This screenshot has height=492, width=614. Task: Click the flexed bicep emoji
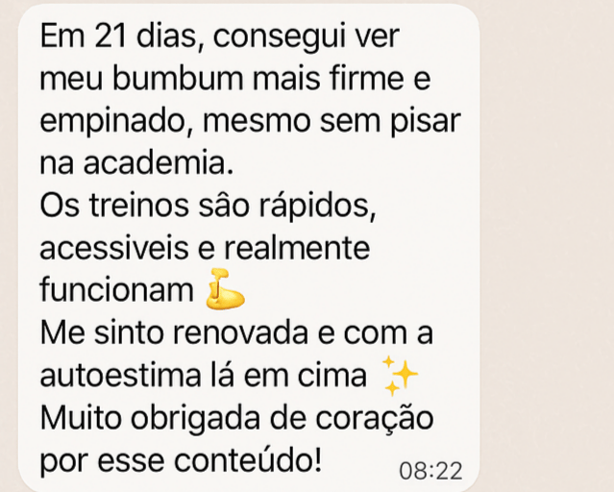225,289
